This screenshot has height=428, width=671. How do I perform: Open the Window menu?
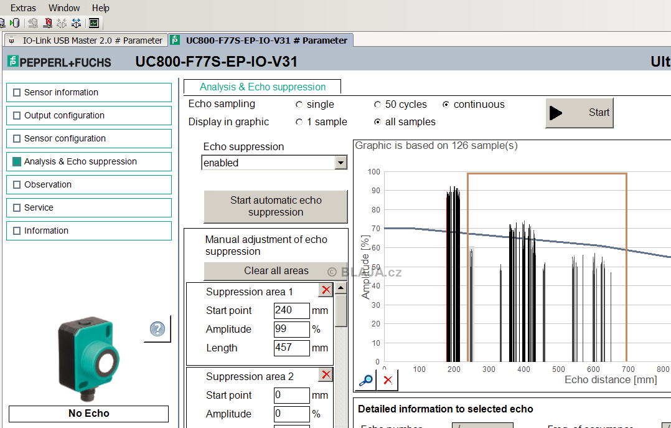[x=64, y=7]
